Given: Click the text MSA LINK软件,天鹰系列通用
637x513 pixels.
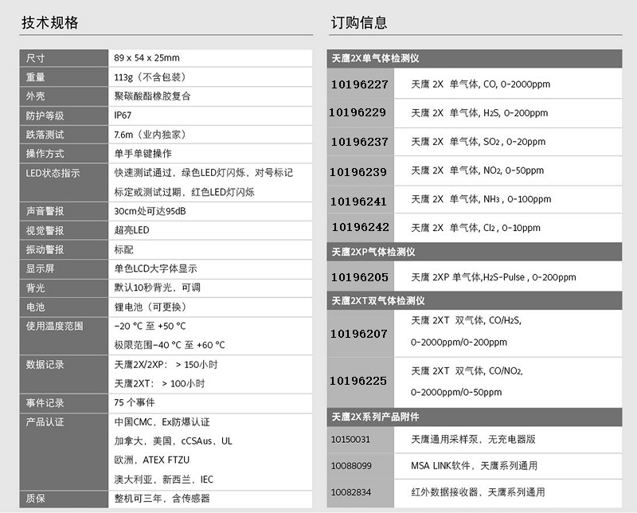Looking at the screenshot, I should pyautogui.click(x=474, y=466).
